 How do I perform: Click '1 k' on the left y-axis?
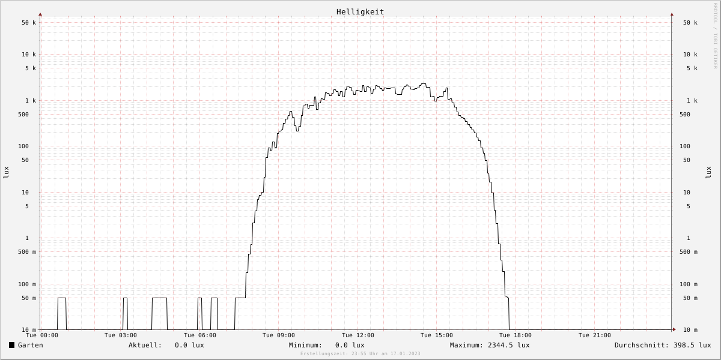[x=31, y=101]
